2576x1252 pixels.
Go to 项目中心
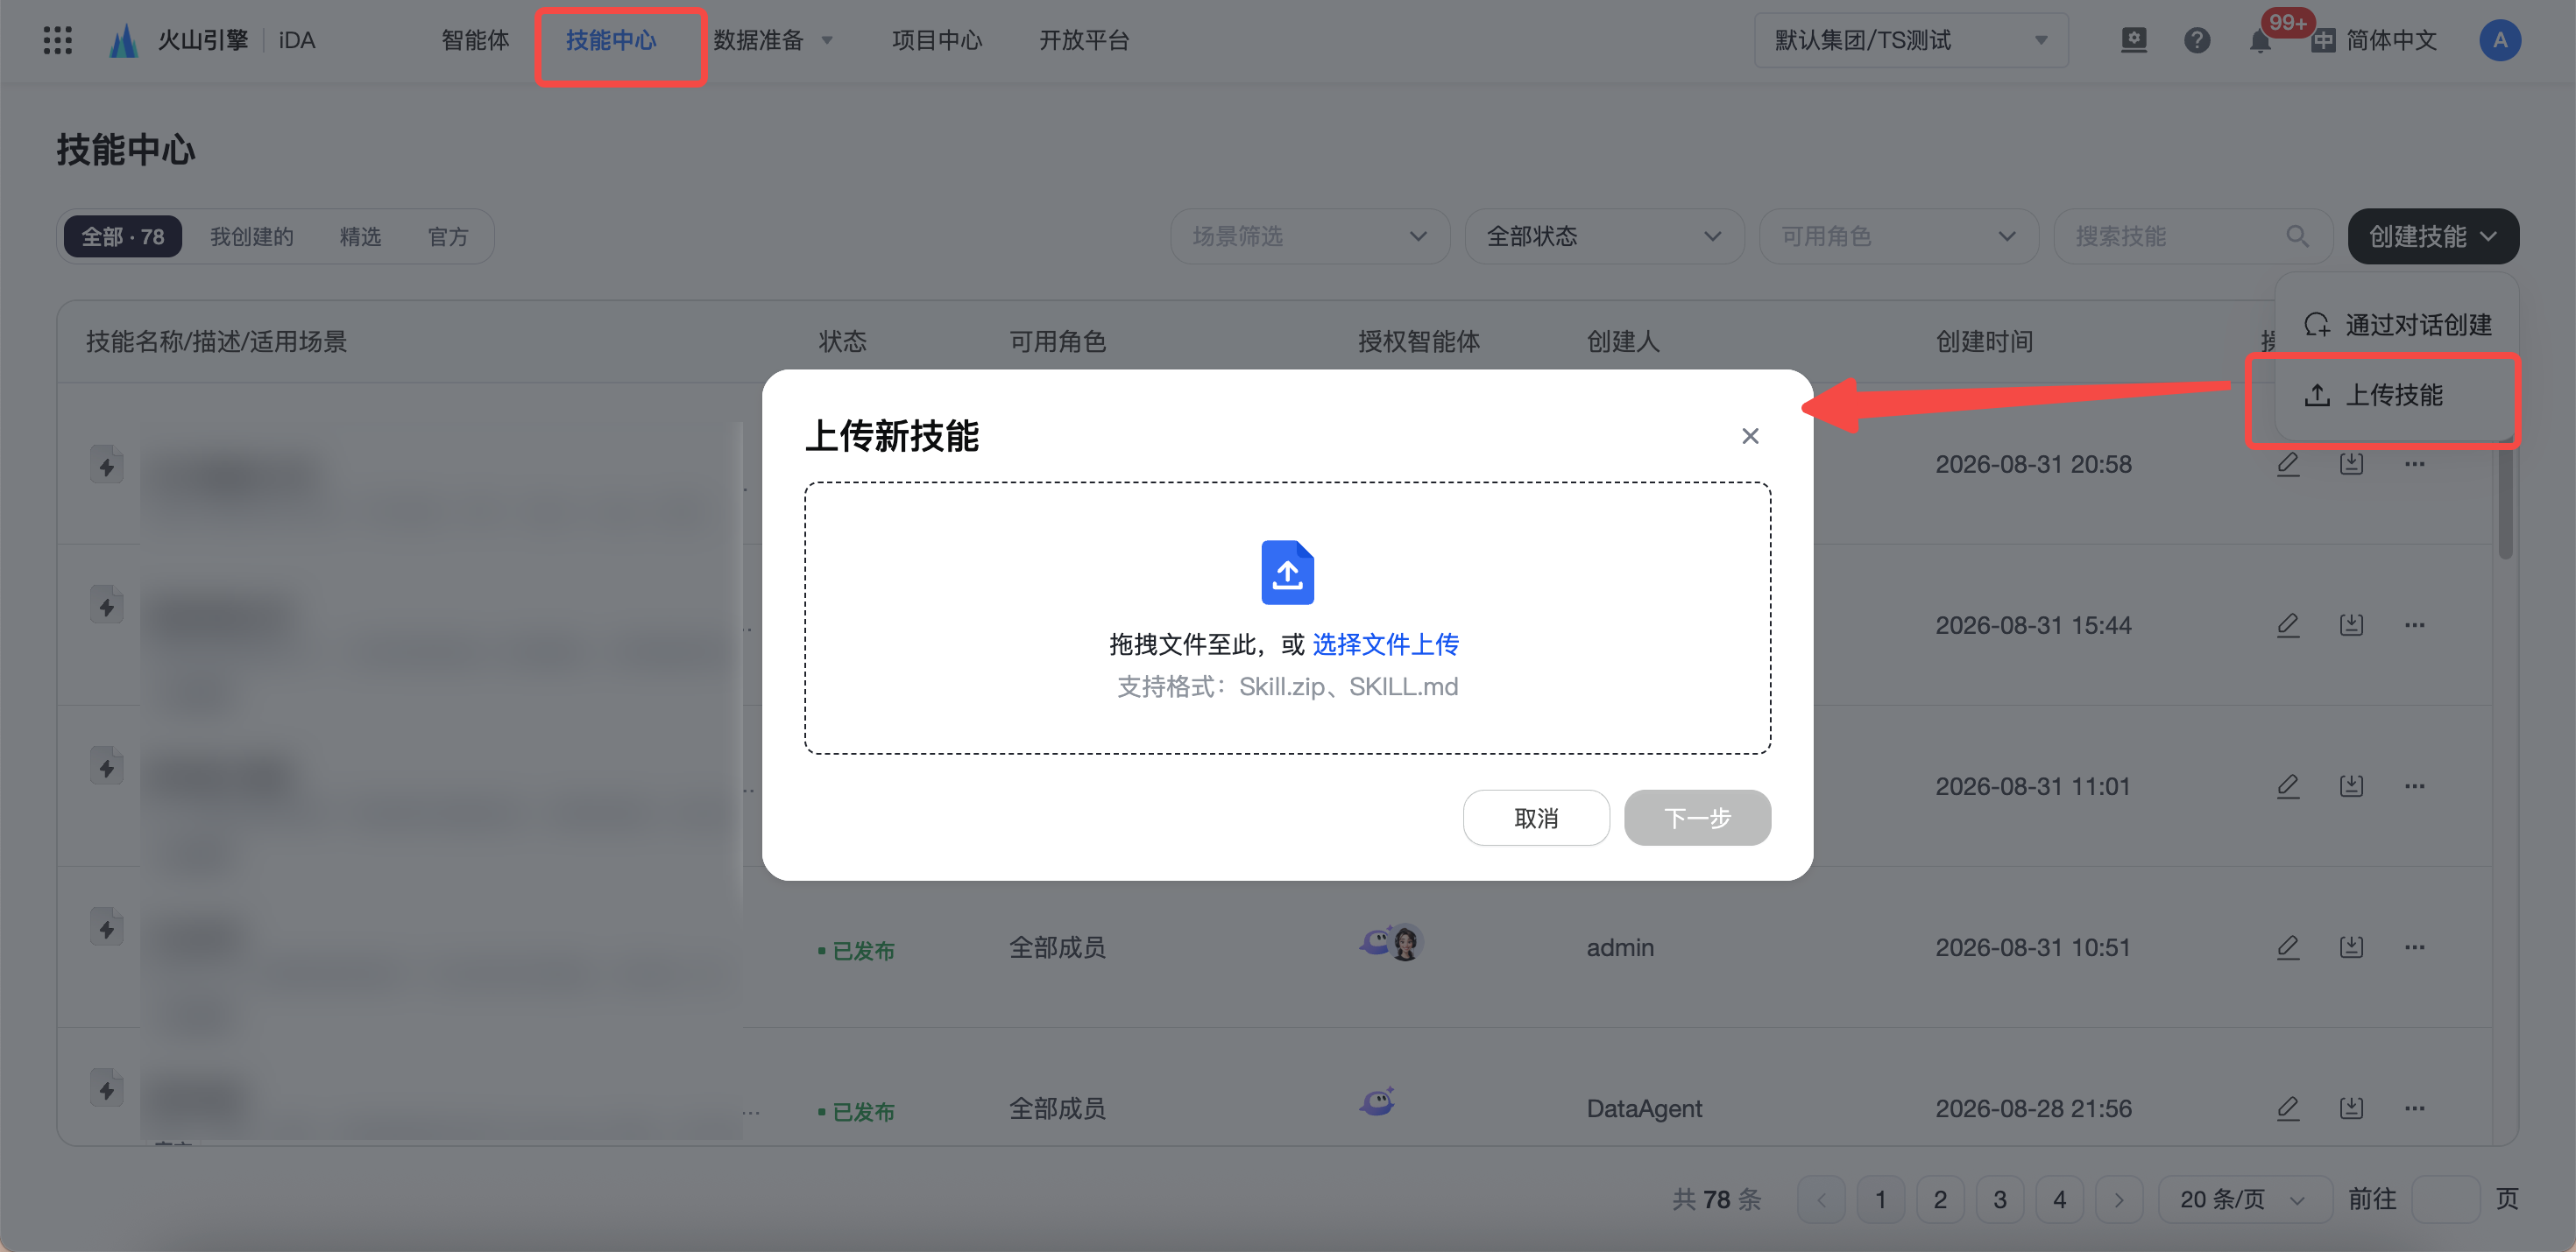936,40
